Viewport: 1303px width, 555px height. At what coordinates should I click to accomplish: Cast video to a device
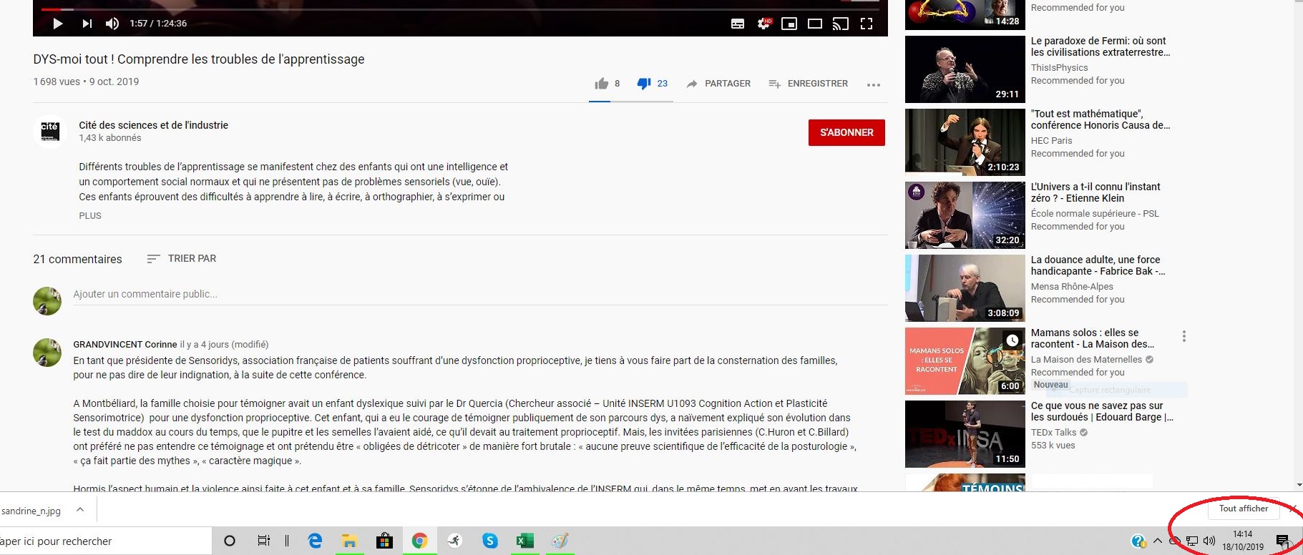pos(841,24)
